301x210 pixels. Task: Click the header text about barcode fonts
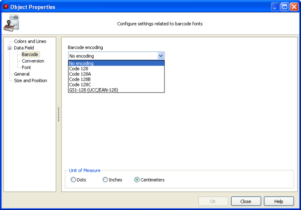pos(160,24)
